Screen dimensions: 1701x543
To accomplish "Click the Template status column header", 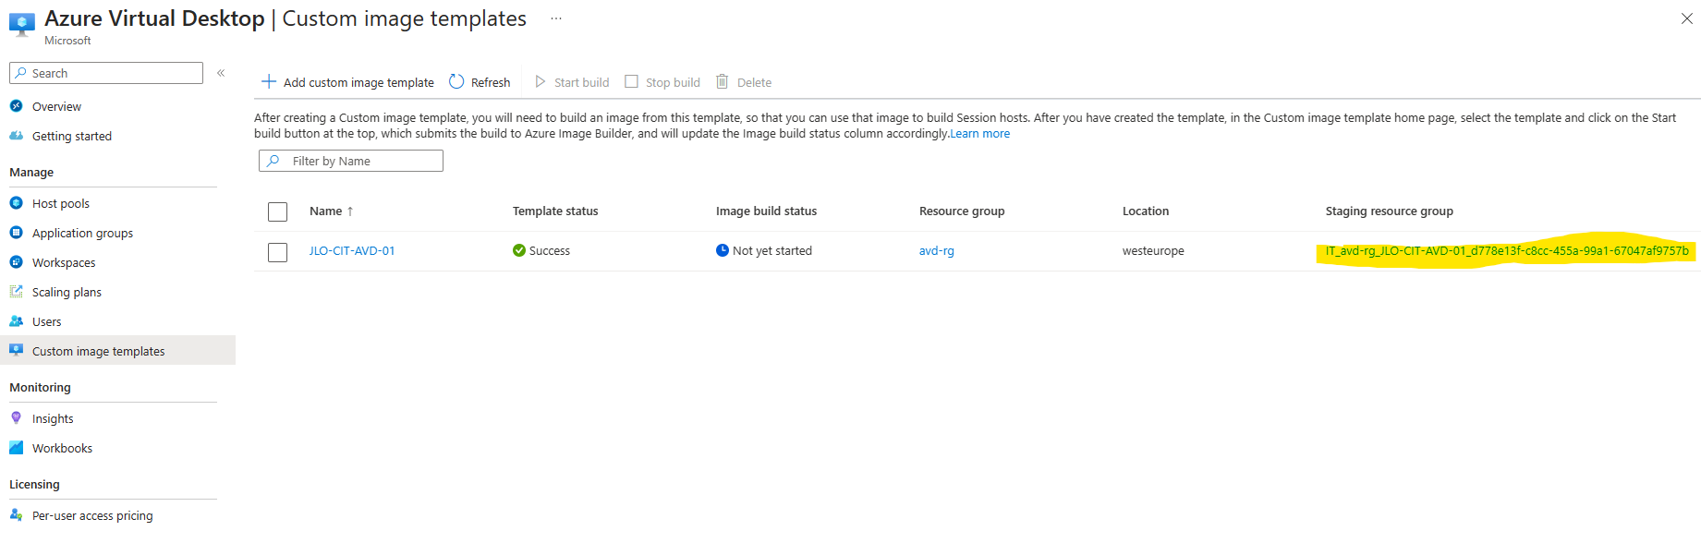I will point(555,211).
